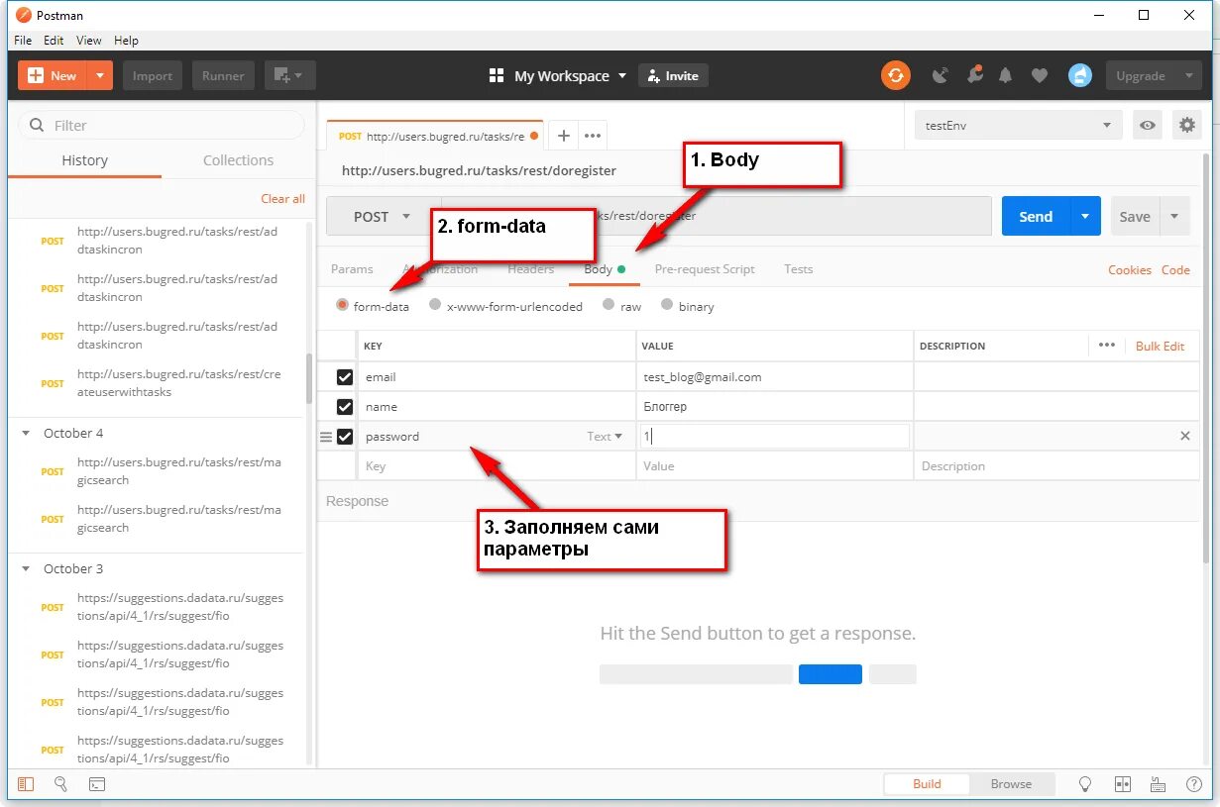
Task: Open environment quick look eye icon
Action: coord(1148,126)
